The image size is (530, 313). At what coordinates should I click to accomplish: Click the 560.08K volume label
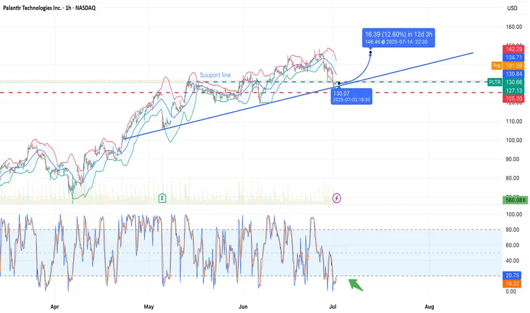(x=515, y=200)
